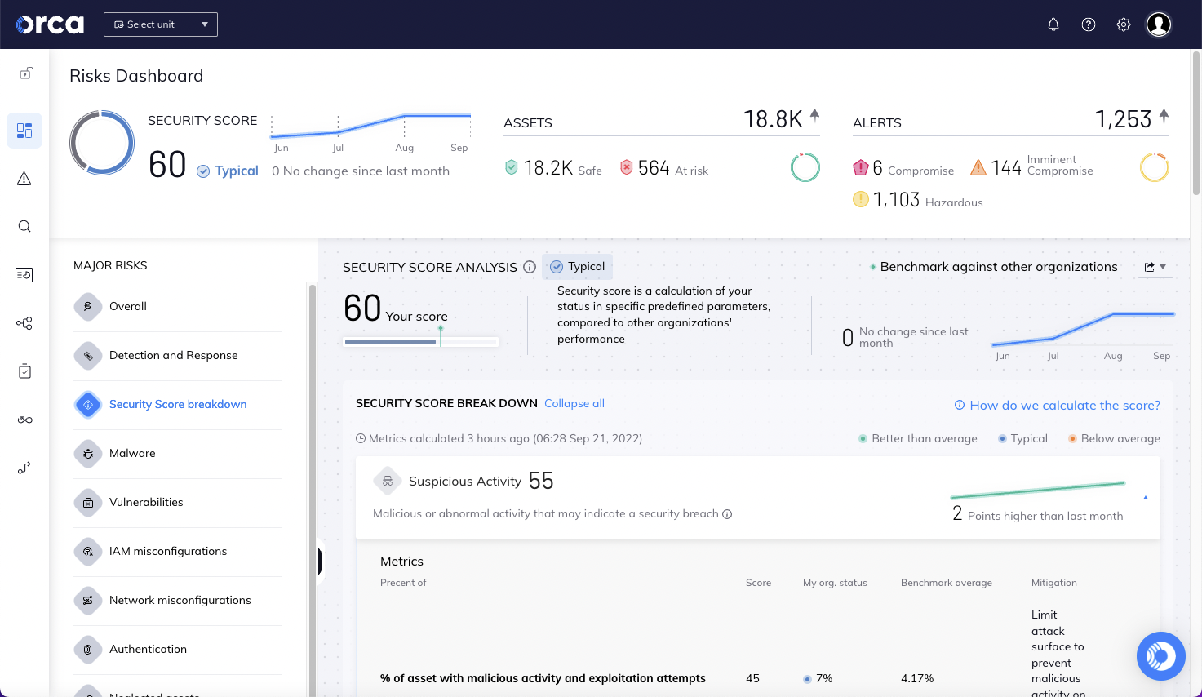Open the Compliance checklist icon in sidebar
The height and width of the screenshot is (697, 1202).
[24, 371]
